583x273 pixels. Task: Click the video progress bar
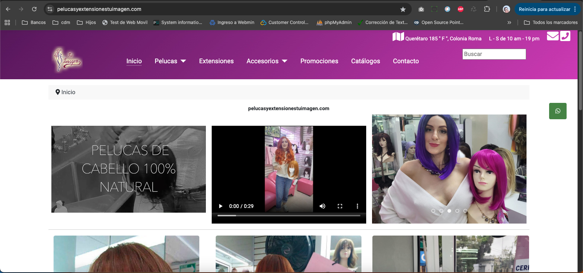tap(289, 216)
